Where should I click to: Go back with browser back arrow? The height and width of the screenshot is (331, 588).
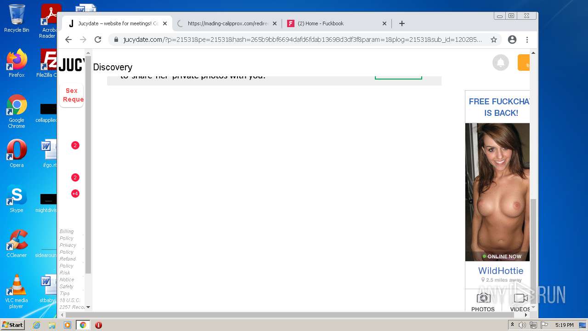pyautogui.click(x=68, y=40)
